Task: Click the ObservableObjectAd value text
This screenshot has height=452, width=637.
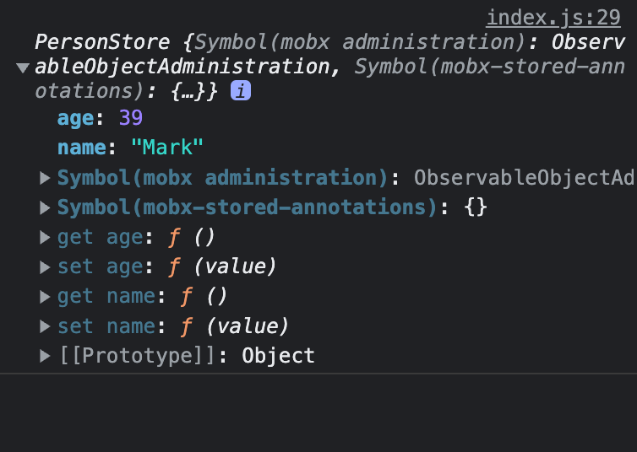Action: click(x=524, y=178)
